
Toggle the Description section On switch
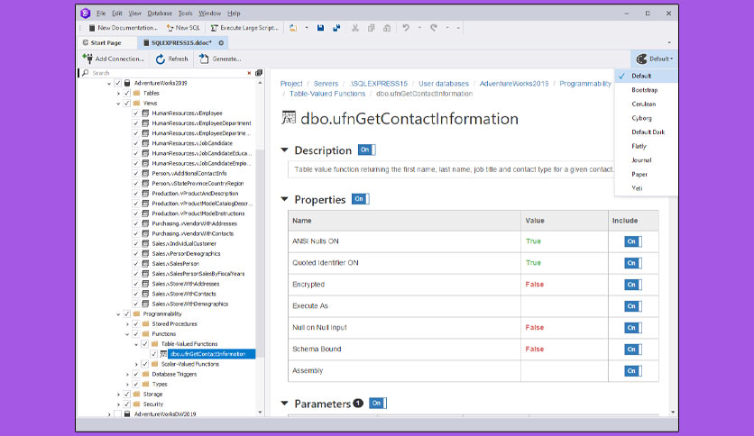367,150
